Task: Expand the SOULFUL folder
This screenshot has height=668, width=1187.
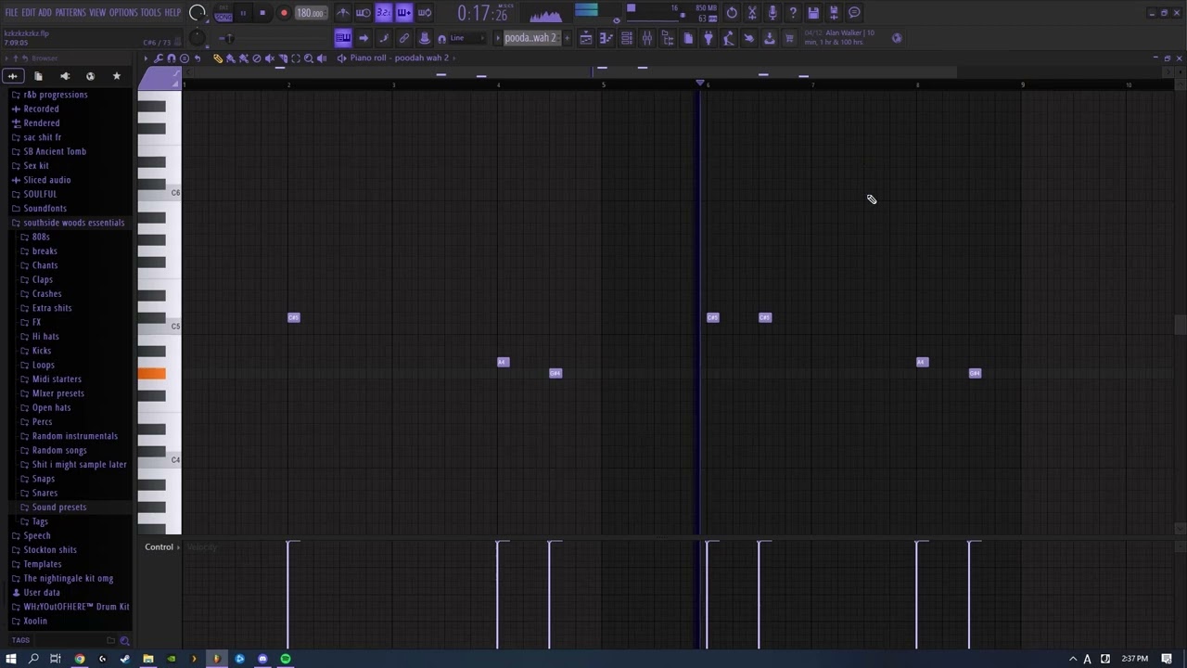Action: coord(40,194)
